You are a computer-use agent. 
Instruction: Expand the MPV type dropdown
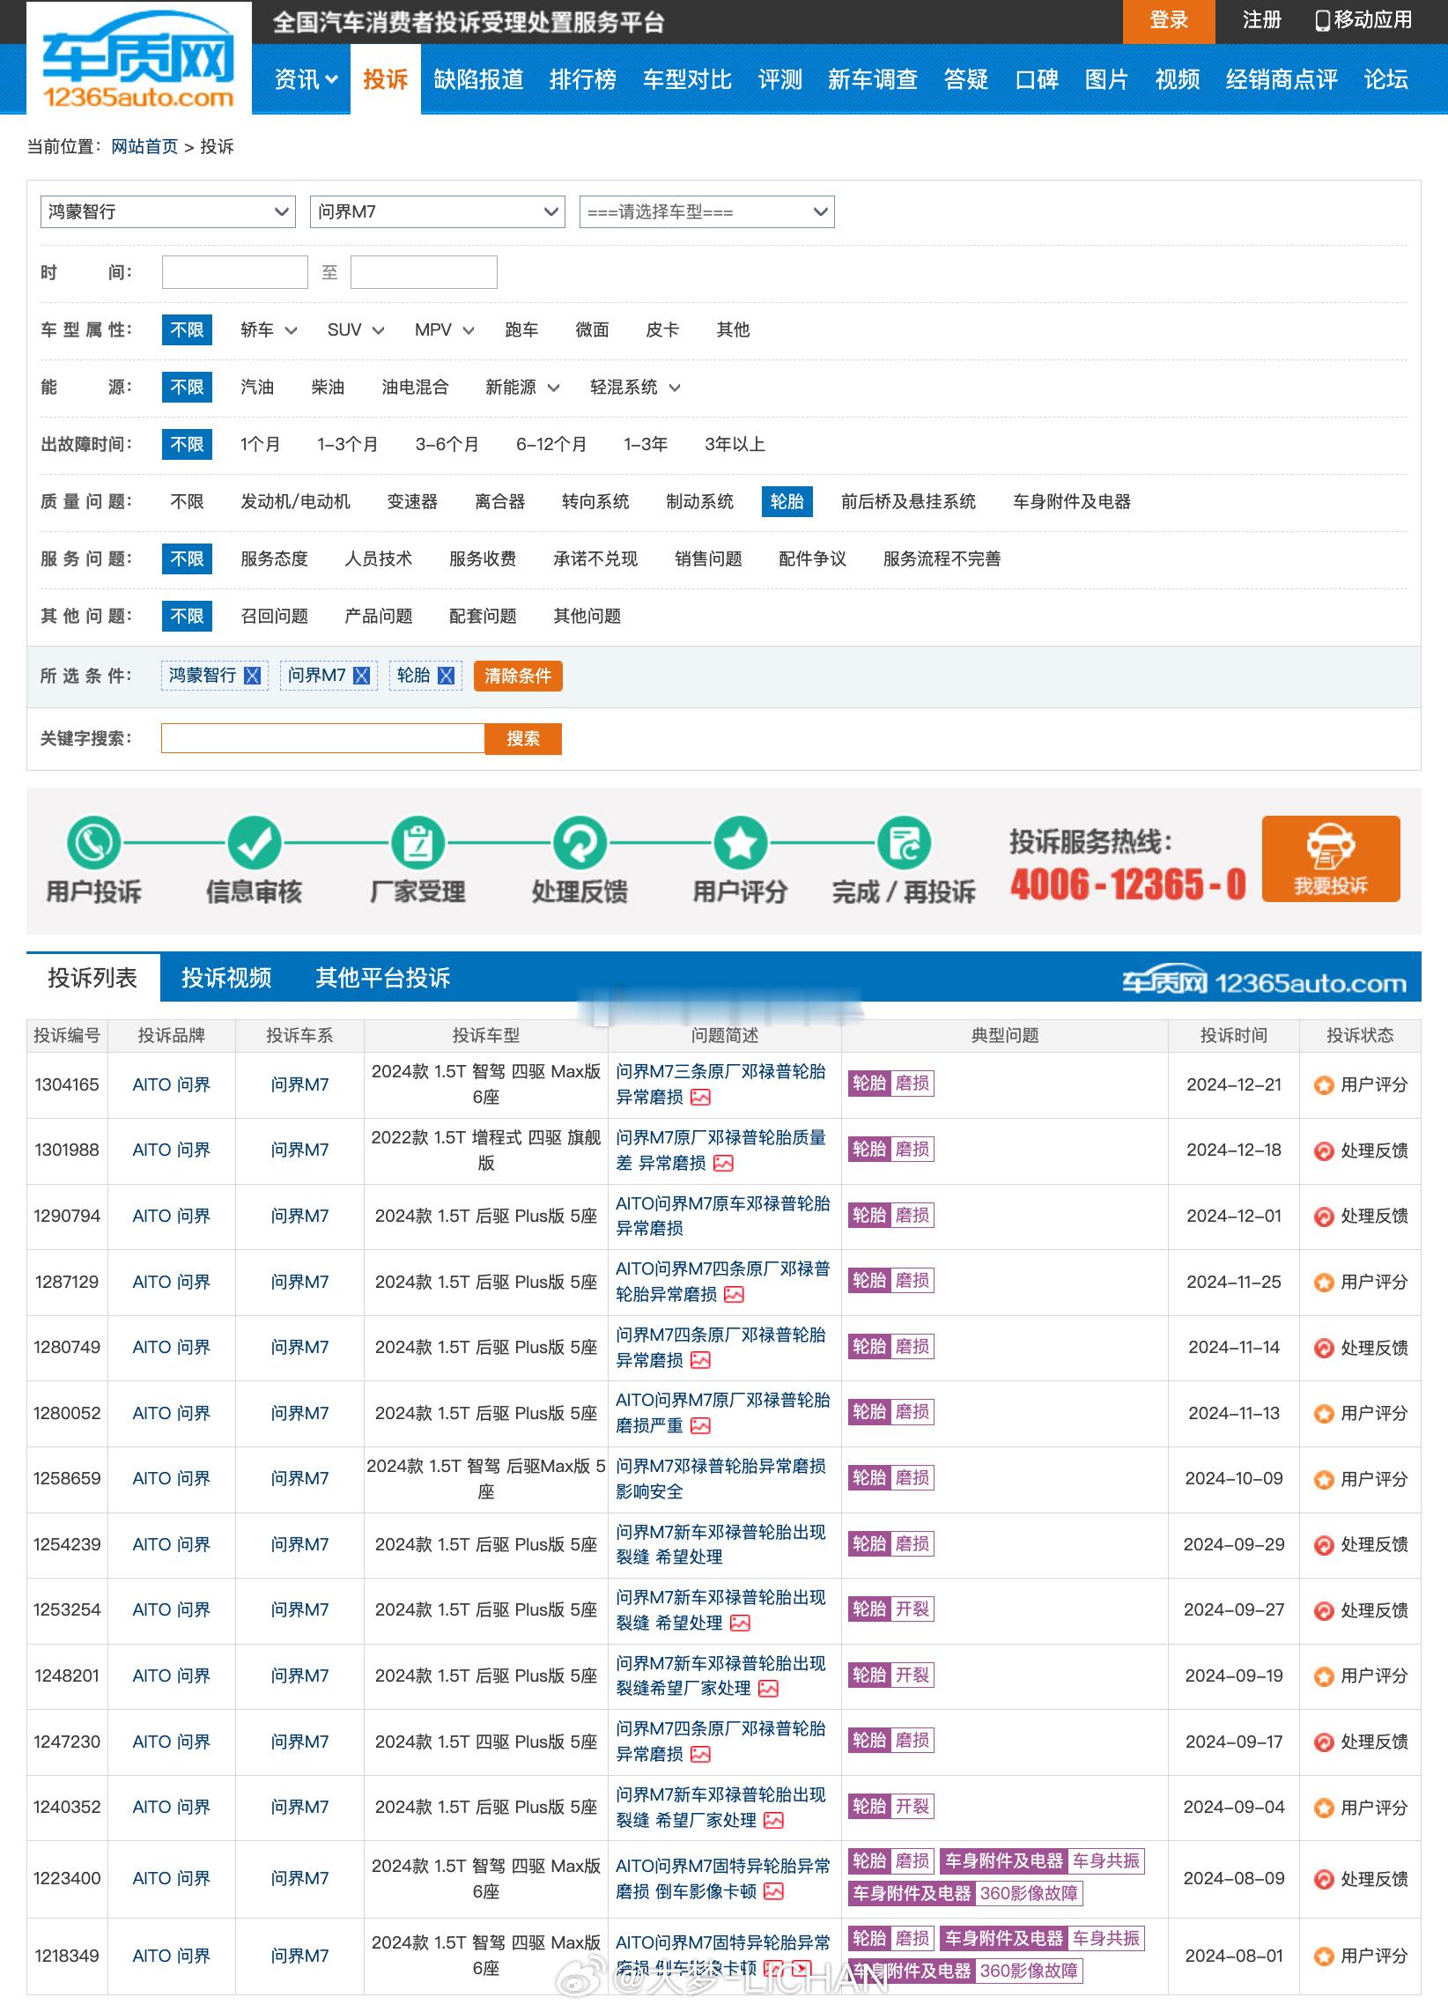pos(445,330)
